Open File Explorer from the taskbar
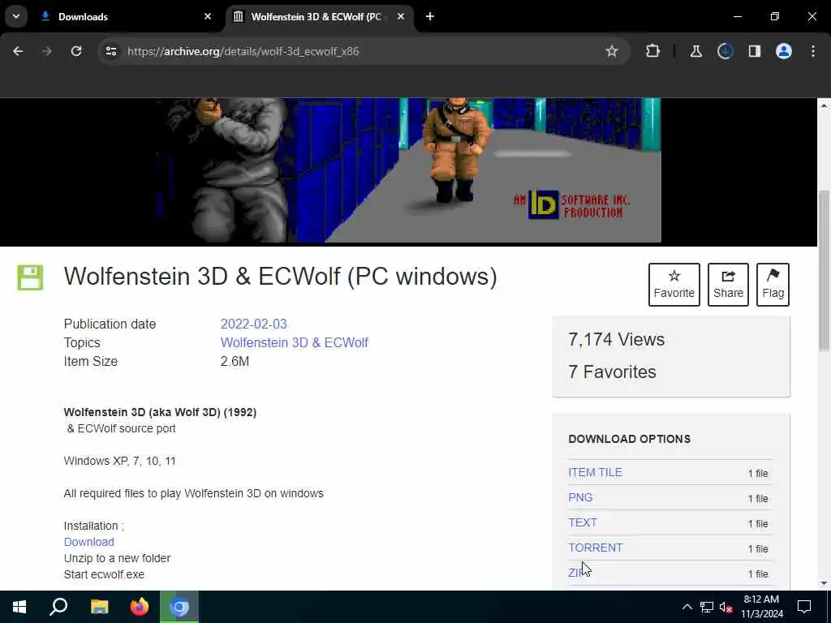Viewport: 831px width, 623px height. [x=99, y=607]
